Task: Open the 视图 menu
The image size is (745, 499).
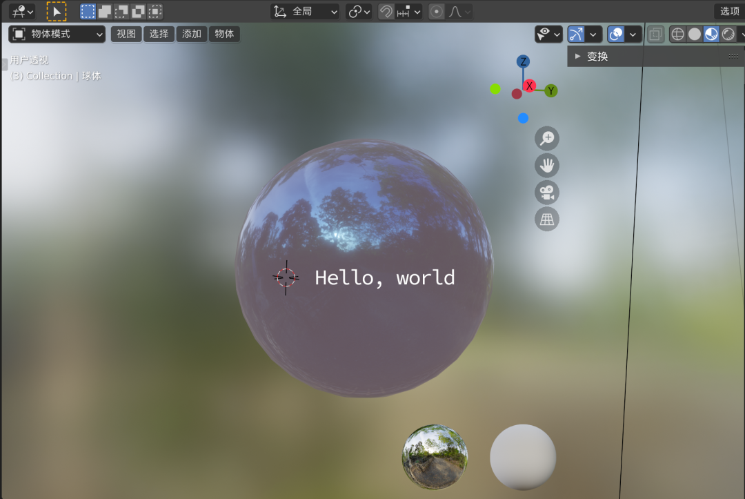Action: tap(126, 34)
